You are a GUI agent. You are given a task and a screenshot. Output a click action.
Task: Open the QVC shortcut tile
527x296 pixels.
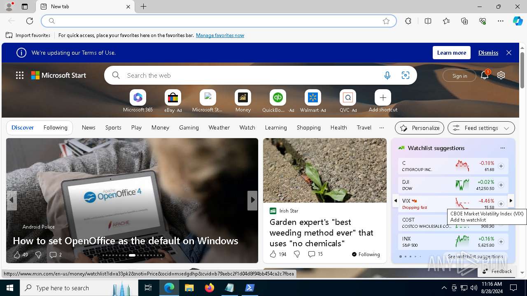(x=348, y=101)
